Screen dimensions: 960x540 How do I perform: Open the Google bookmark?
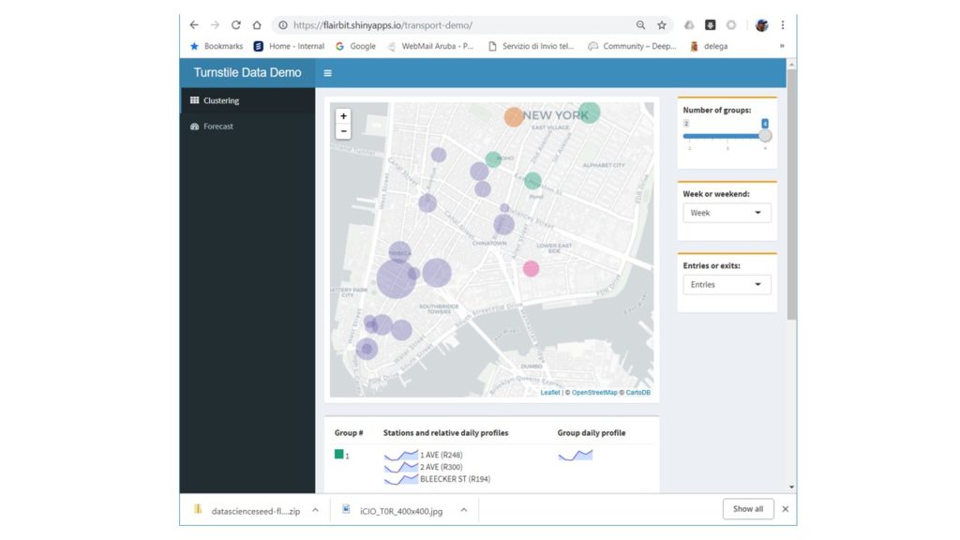(355, 46)
